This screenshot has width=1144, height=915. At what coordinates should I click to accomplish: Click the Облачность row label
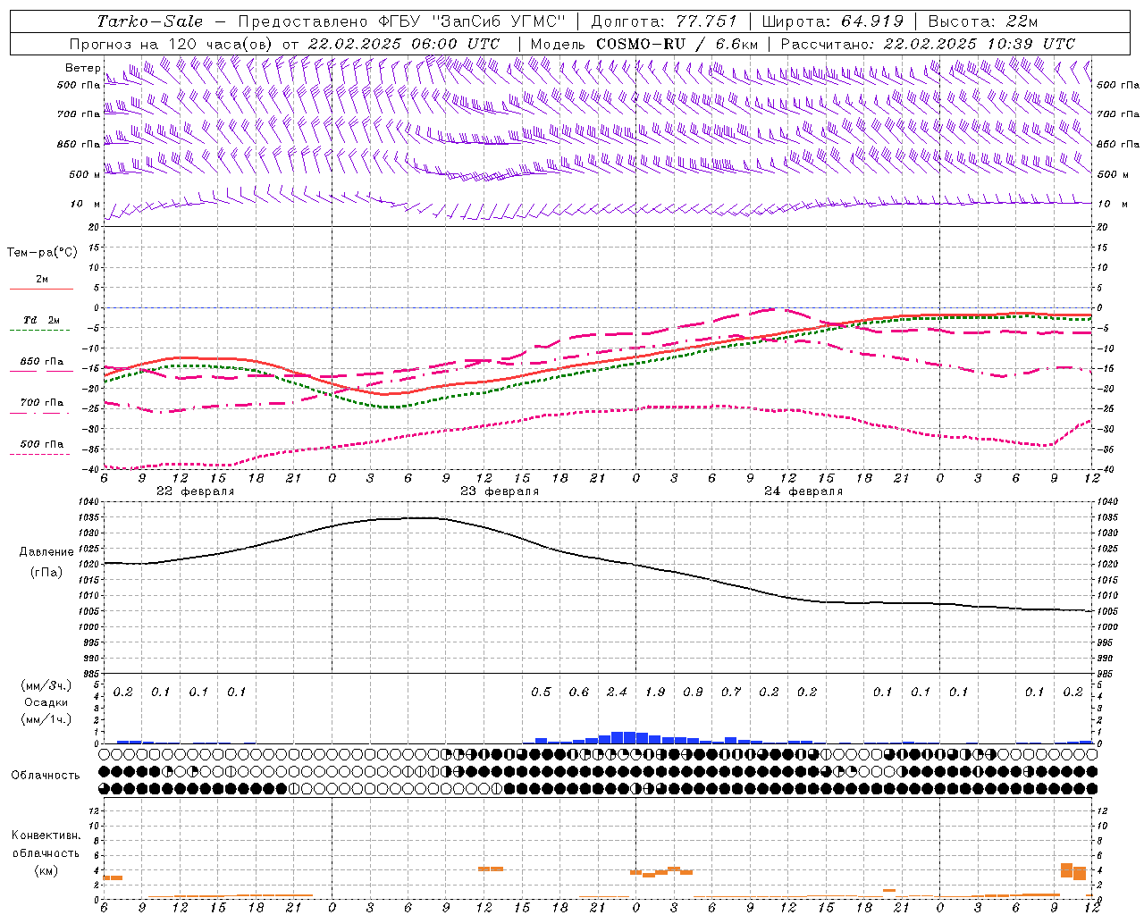pyautogui.click(x=46, y=776)
